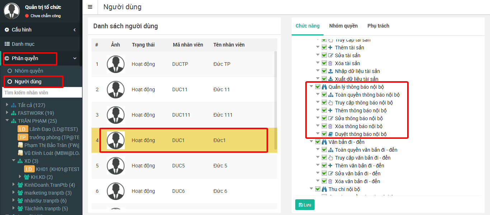Click the list icon next to Danh mục

pyautogui.click(x=7, y=44)
